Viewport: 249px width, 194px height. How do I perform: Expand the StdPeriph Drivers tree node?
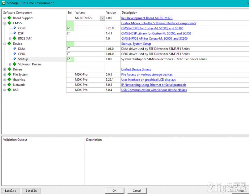(10, 64)
